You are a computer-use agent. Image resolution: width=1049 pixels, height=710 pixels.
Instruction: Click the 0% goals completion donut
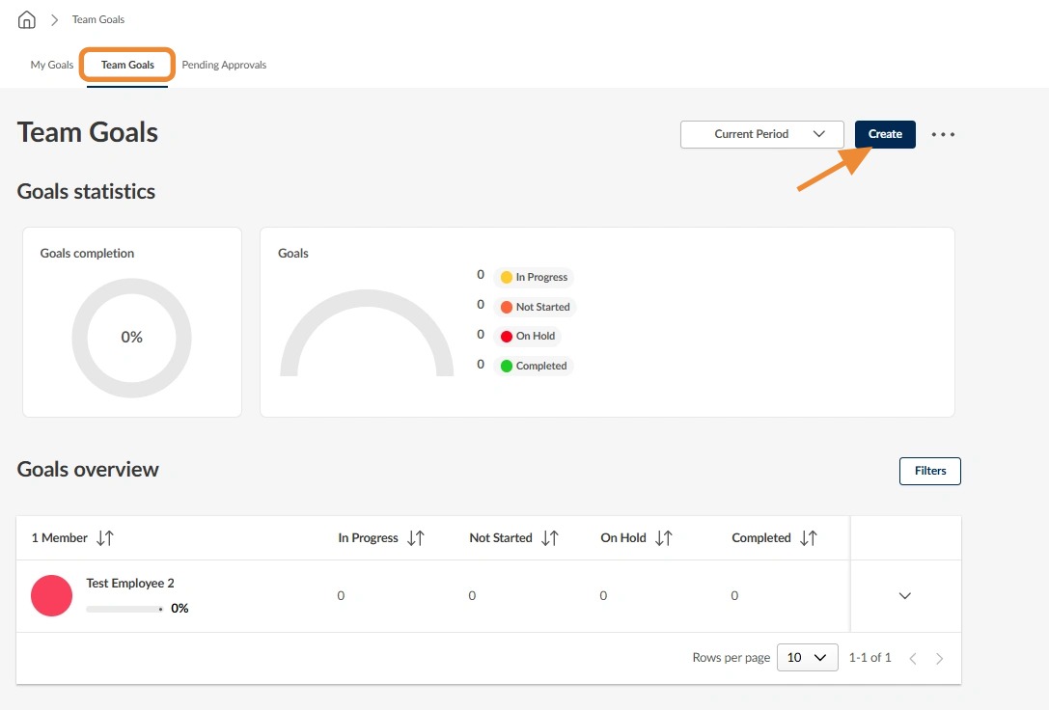[x=132, y=338]
